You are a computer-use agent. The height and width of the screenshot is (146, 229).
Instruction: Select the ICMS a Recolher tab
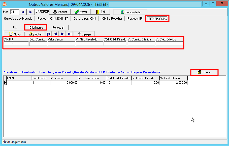112,19
